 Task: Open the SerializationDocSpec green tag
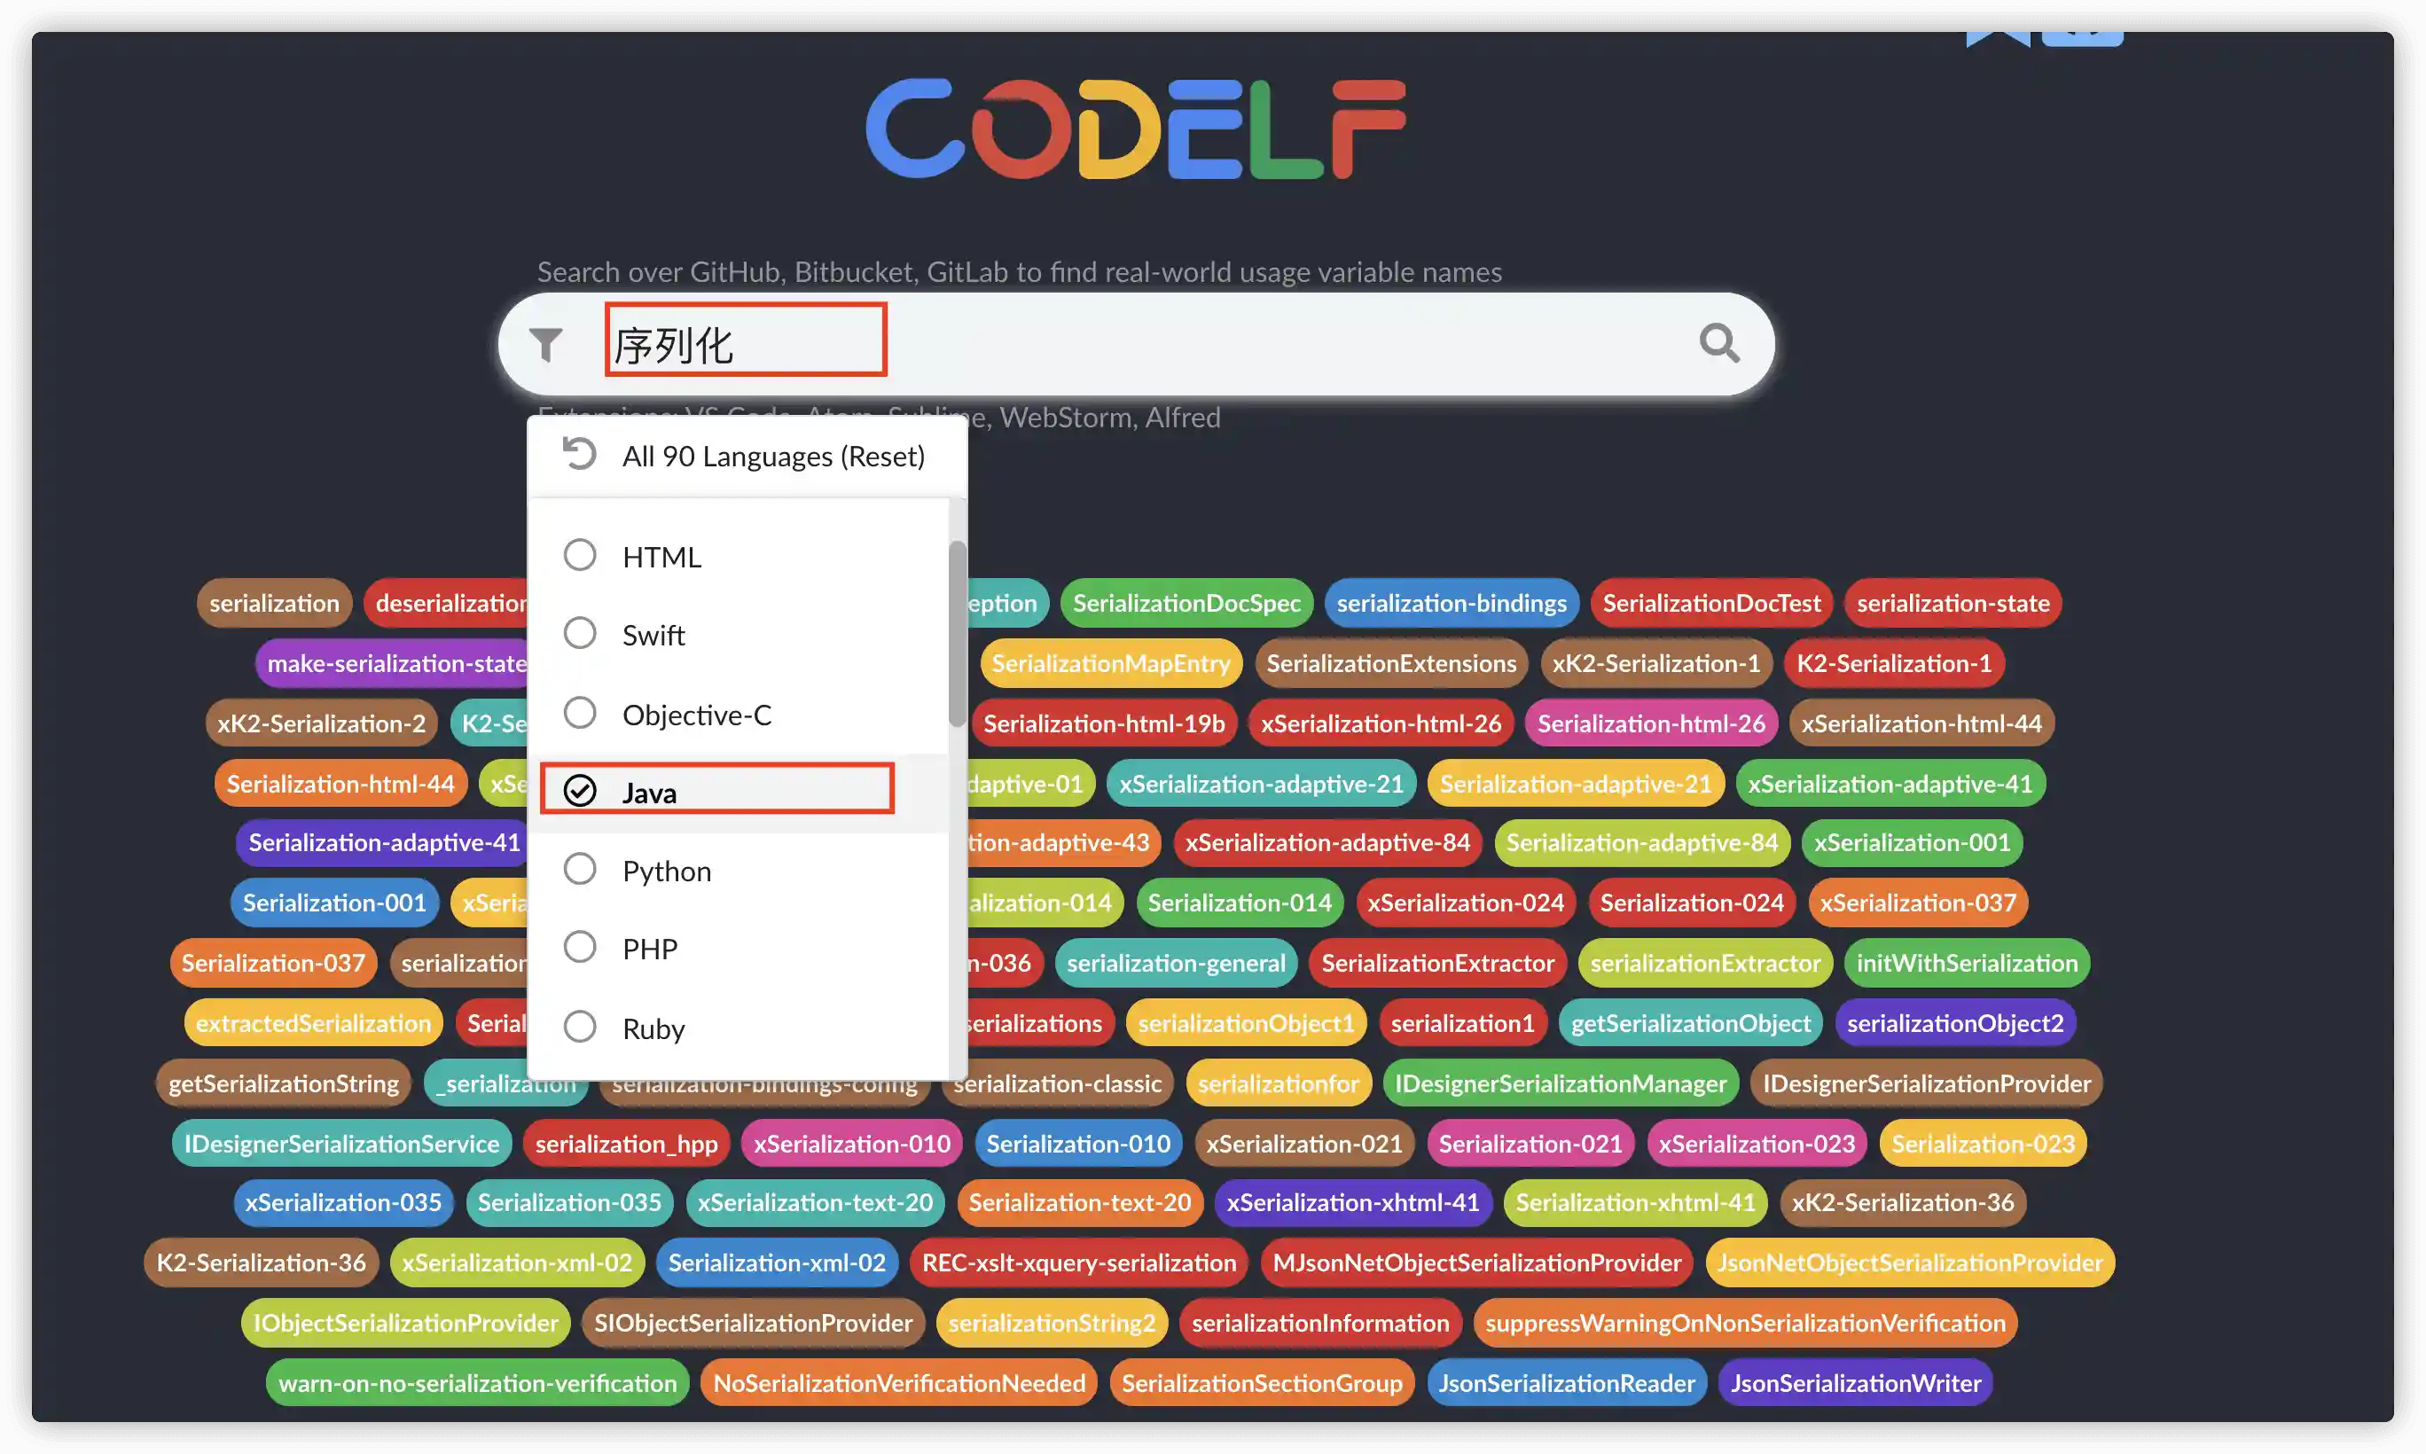1186,604
